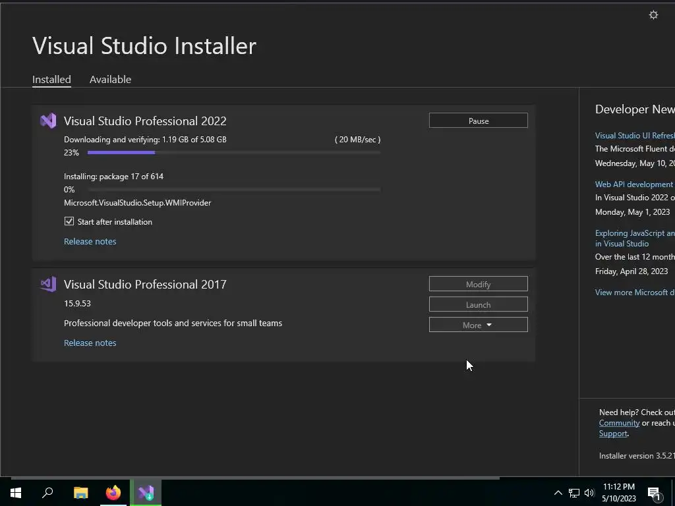This screenshot has height=506, width=675.
Task: Open the network status tray icon
Action: [574, 493]
